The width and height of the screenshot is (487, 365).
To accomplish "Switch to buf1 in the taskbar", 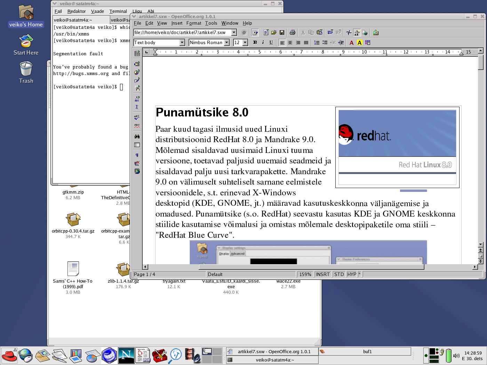I will click(365, 351).
